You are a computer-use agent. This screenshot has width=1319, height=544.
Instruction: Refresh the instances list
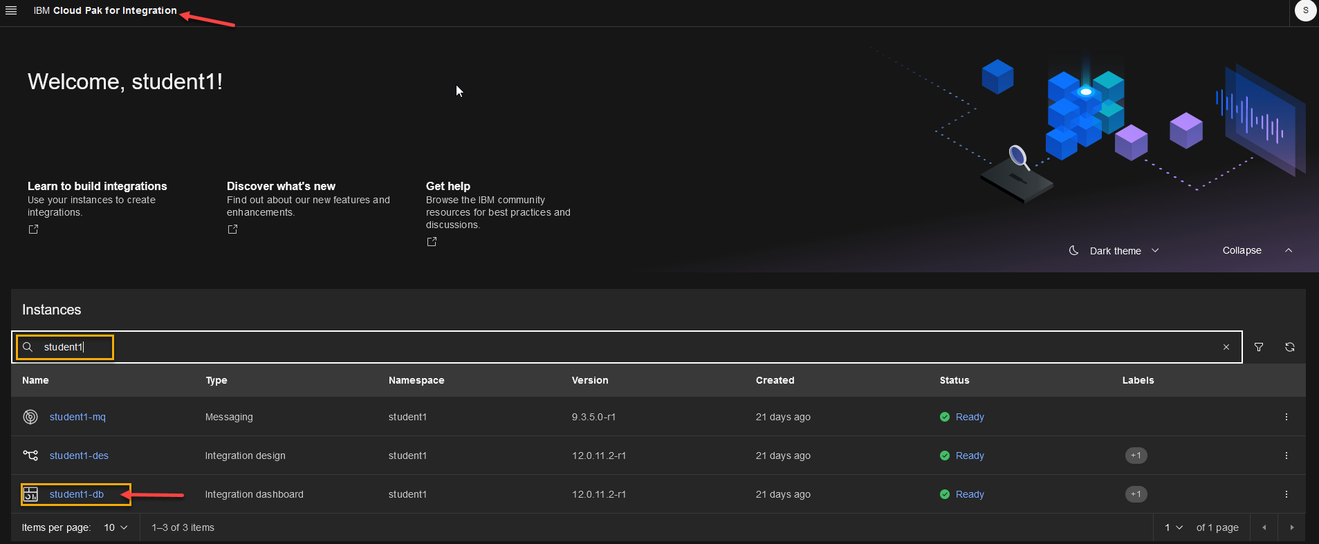click(1290, 347)
